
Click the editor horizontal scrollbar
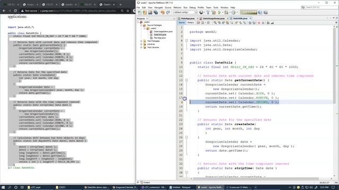click(x=256, y=178)
